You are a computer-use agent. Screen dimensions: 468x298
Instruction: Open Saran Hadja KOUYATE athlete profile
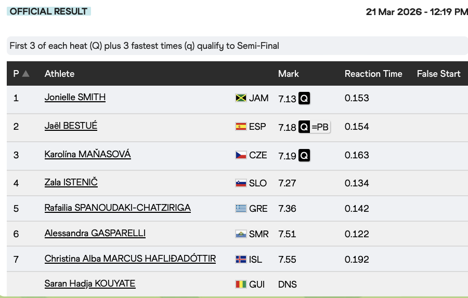(89, 283)
